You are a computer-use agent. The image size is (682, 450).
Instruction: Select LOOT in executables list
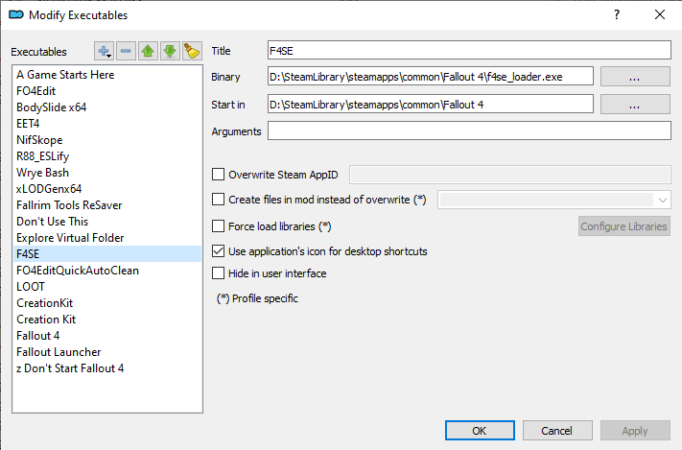coord(107,286)
